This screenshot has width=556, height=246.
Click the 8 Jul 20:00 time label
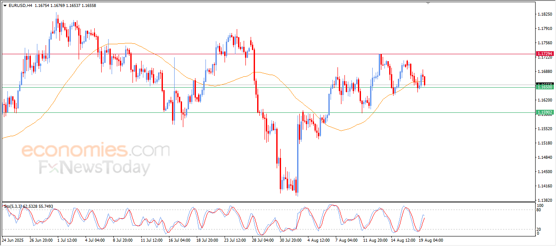124,240
